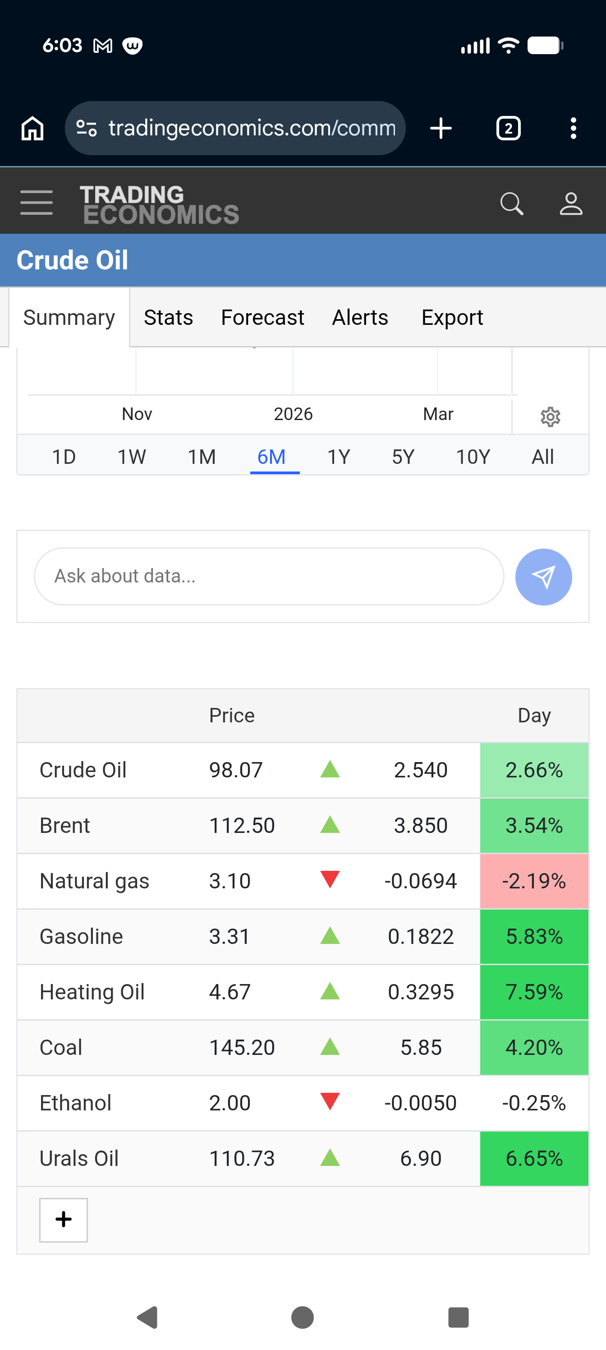Tap the search magnifier icon
Screen dimensions: 606x1350
[x=511, y=204]
